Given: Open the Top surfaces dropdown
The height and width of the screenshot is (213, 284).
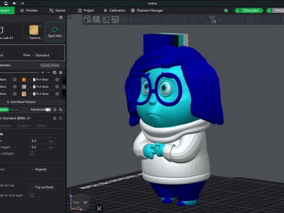Looking at the screenshot, I should 43,187.
